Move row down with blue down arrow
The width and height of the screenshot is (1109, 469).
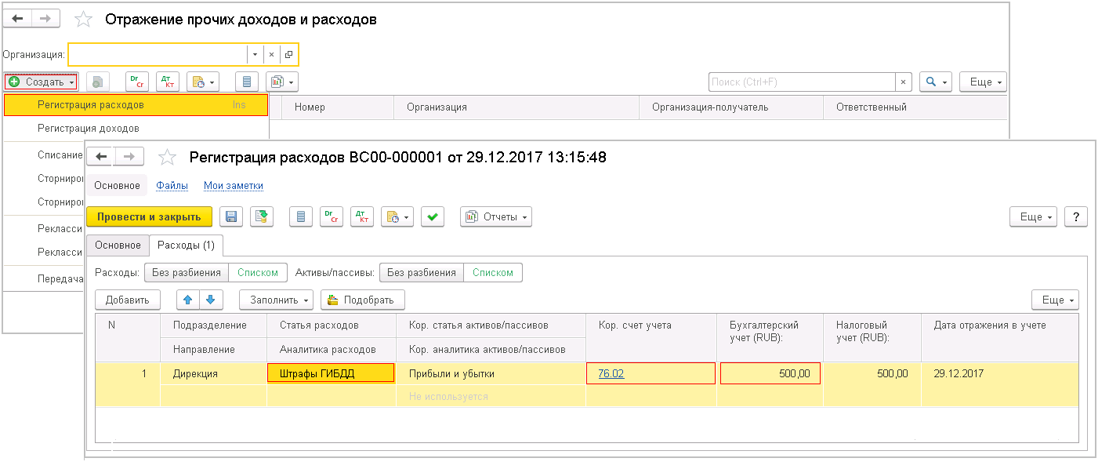point(212,300)
